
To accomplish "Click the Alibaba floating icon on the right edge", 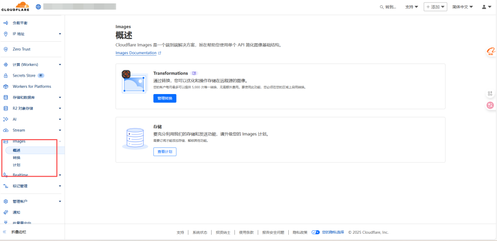I will (x=491, y=51).
